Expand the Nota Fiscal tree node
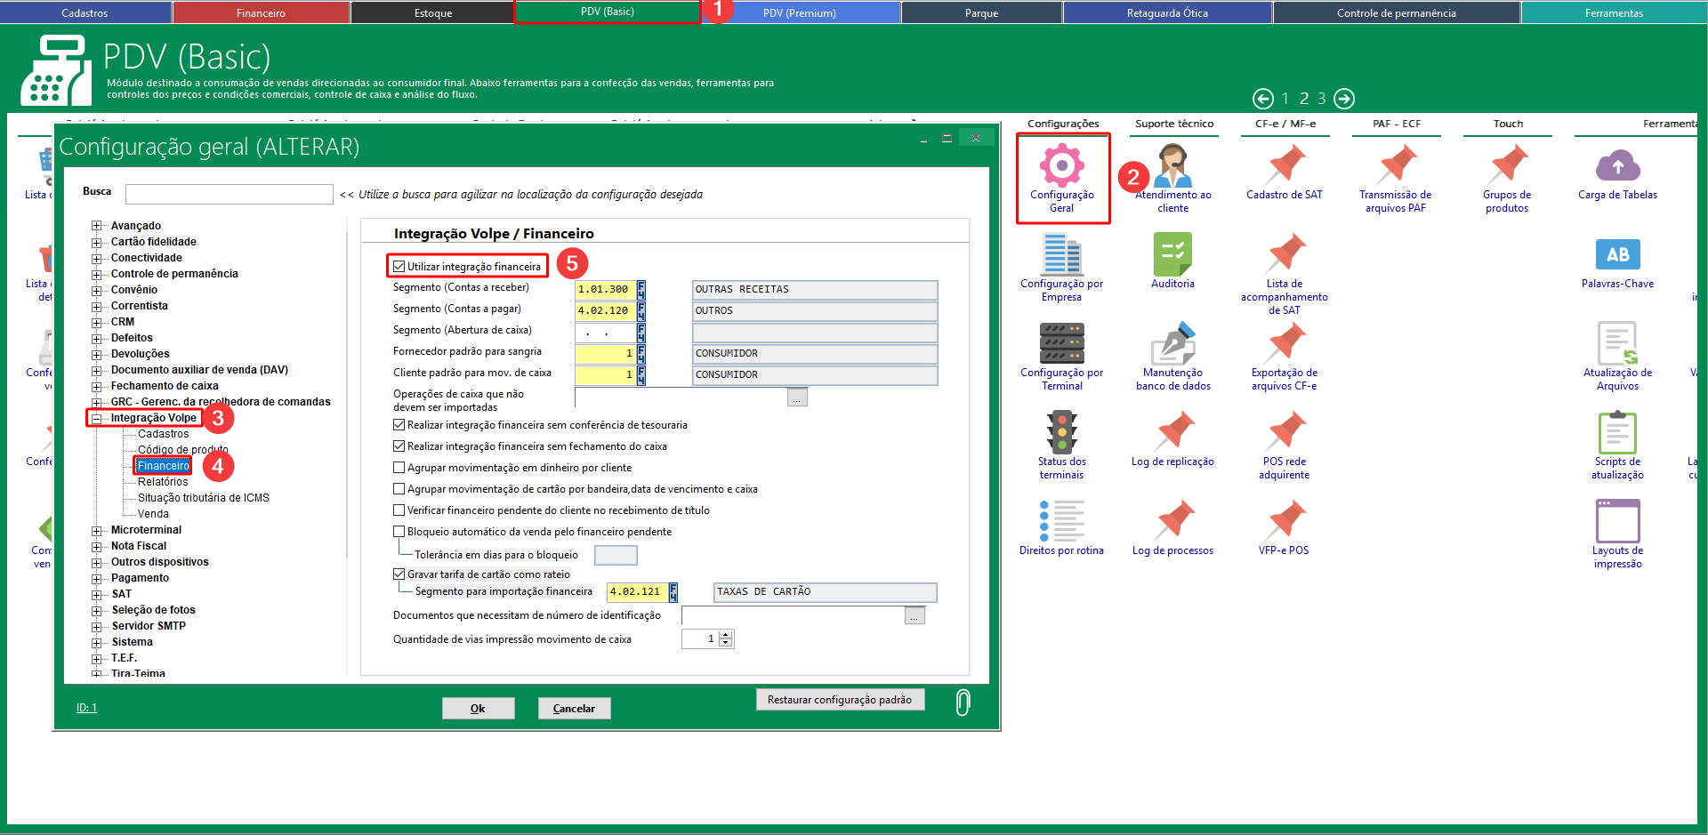Viewport: 1708px width, 835px height. point(97,546)
